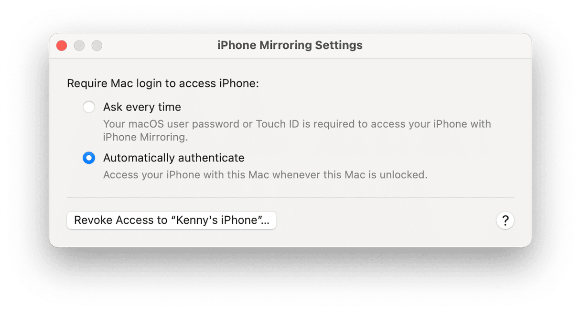Click the gray zoom window button
Viewport: 581px width, 312px height.
(97, 46)
